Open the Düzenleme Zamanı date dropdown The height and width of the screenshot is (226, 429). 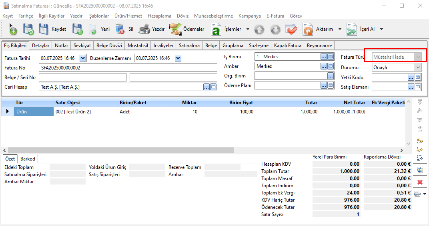178,58
